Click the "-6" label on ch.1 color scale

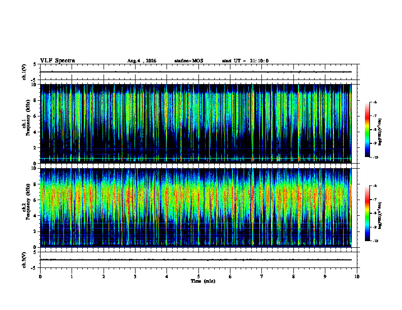[375, 102]
